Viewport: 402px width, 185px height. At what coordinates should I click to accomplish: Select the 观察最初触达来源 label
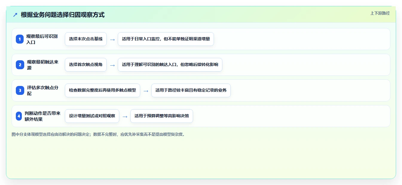pos(42,65)
